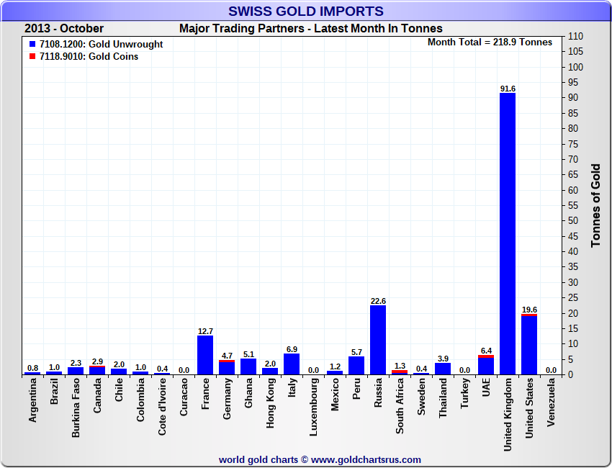The width and height of the screenshot is (612, 468).
Task: Click the SWISS GOLD IMPORTS title
Action: point(306,12)
